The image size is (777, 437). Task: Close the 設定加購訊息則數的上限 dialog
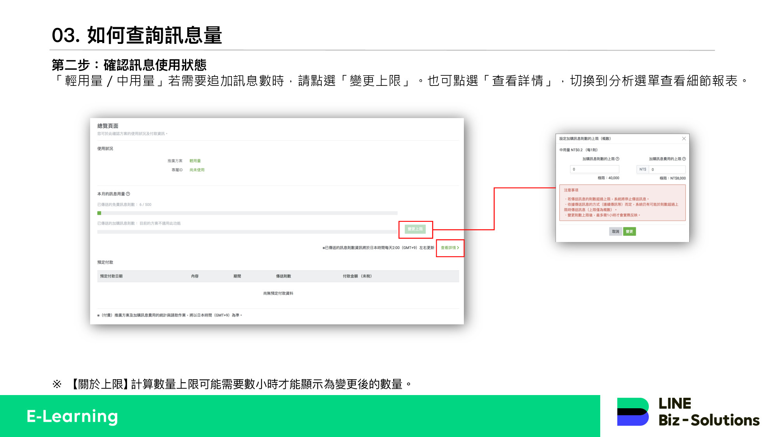[x=684, y=139]
